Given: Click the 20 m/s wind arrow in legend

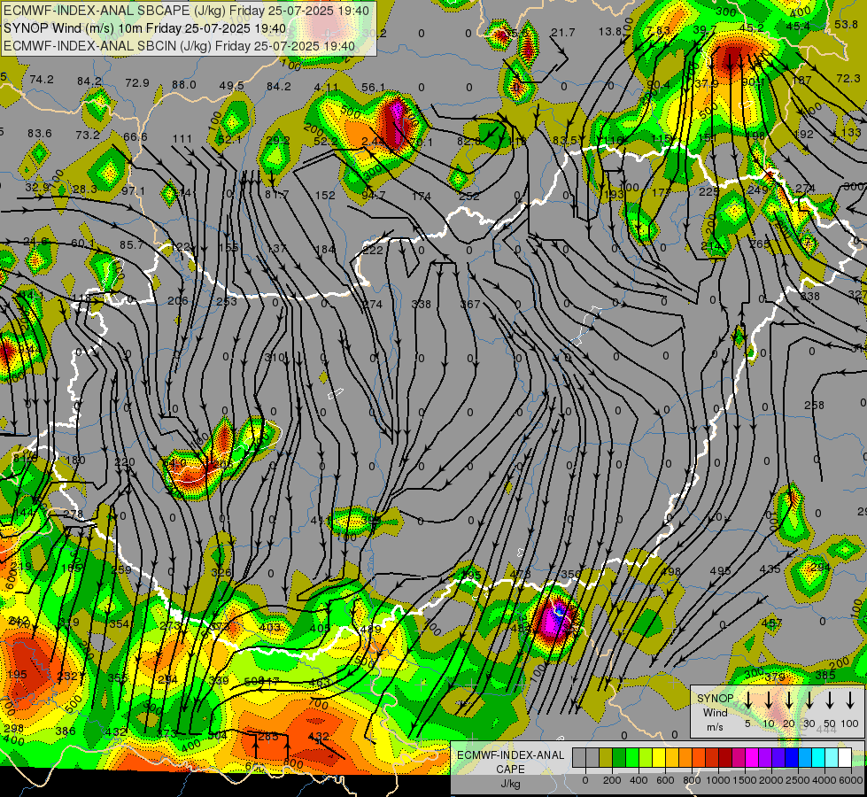Looking at the screenshot, I should tap(789, 700).
